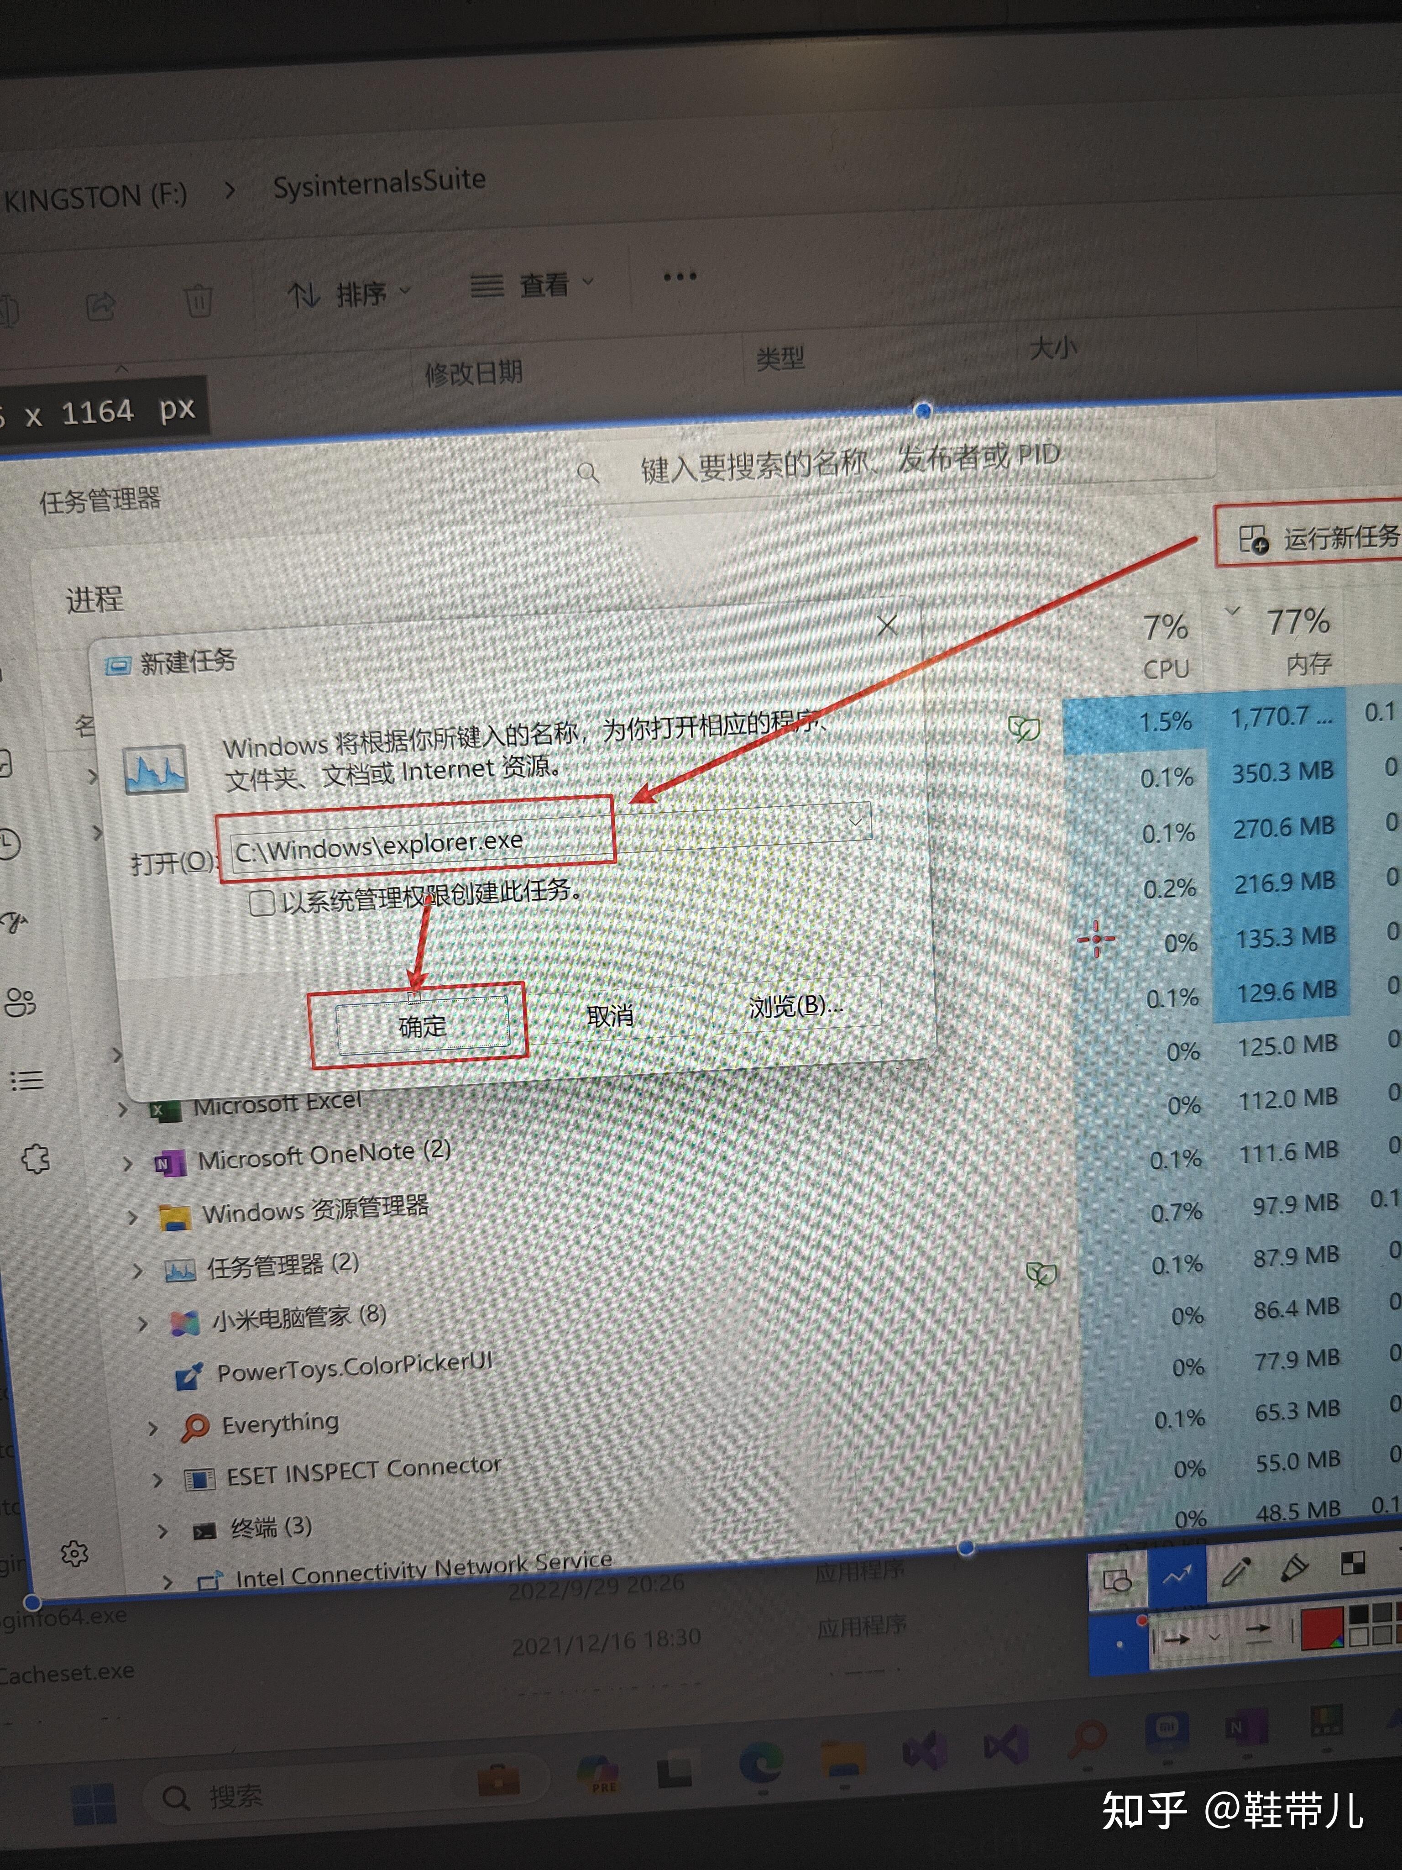Click the 129.6 MB memory cell

pyautogui.click(x=1286, y=991)
